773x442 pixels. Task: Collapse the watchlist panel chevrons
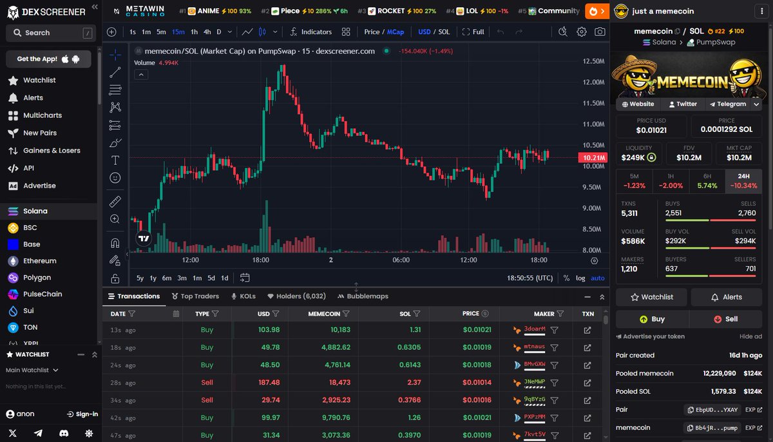click(x=94, y=354)
